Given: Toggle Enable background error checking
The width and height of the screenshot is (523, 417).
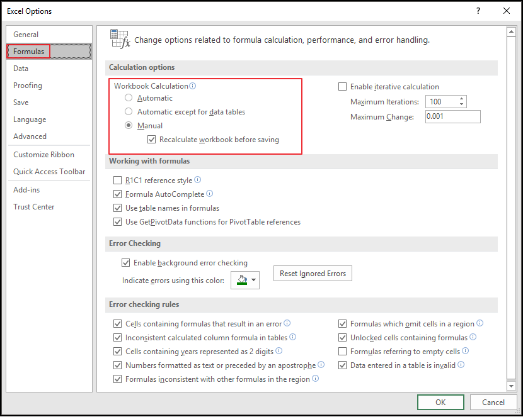Looking at the screenshot, I should click(x=125, y=263).
